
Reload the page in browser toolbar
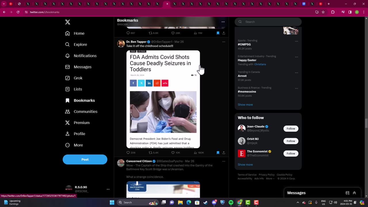tap(18, 12)
